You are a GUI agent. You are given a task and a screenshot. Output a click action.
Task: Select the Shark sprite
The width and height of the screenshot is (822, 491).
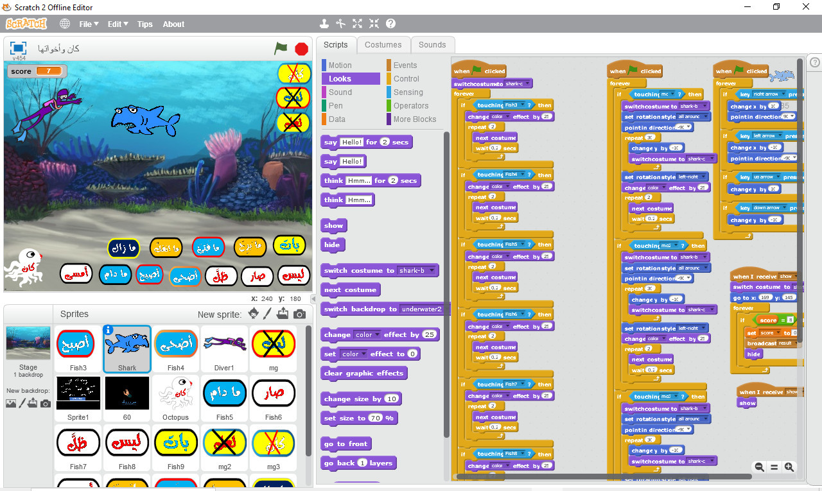coord(127,349)
